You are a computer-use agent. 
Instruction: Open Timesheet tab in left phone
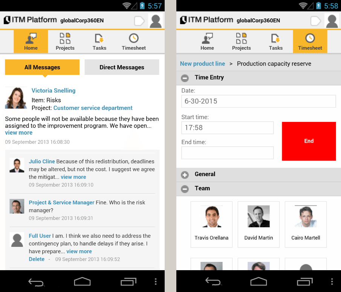133,42
